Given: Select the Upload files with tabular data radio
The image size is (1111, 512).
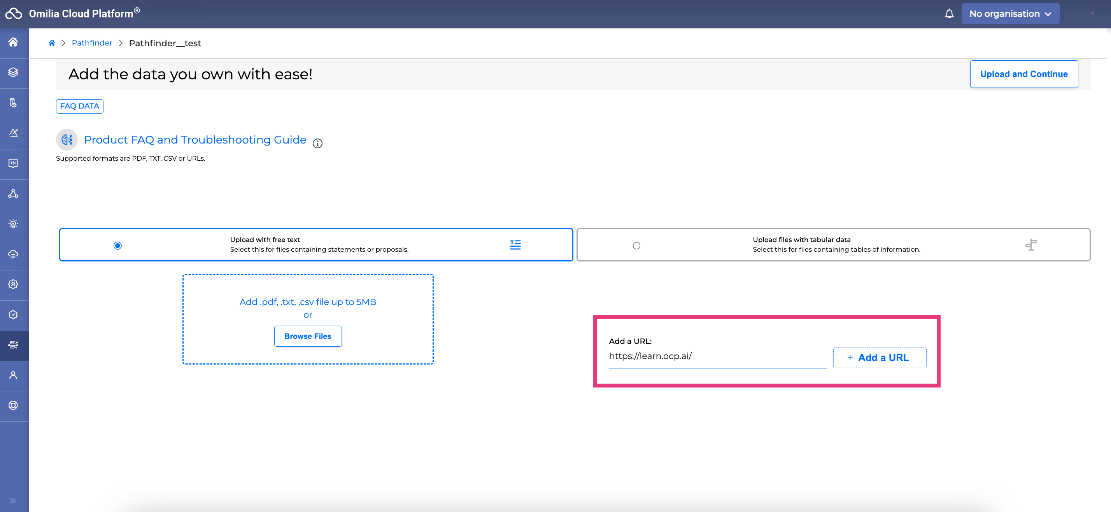Looking at the screenshot, I should tap(636, 245).
